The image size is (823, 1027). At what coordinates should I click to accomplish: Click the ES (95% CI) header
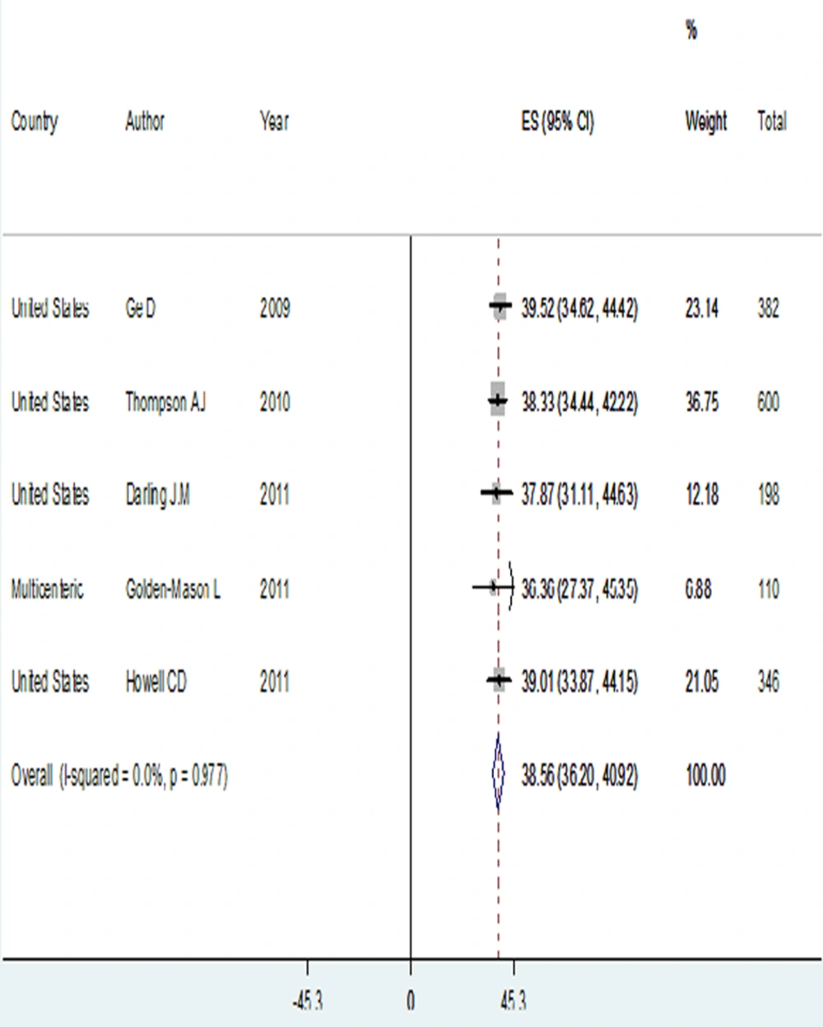(557, 123)
